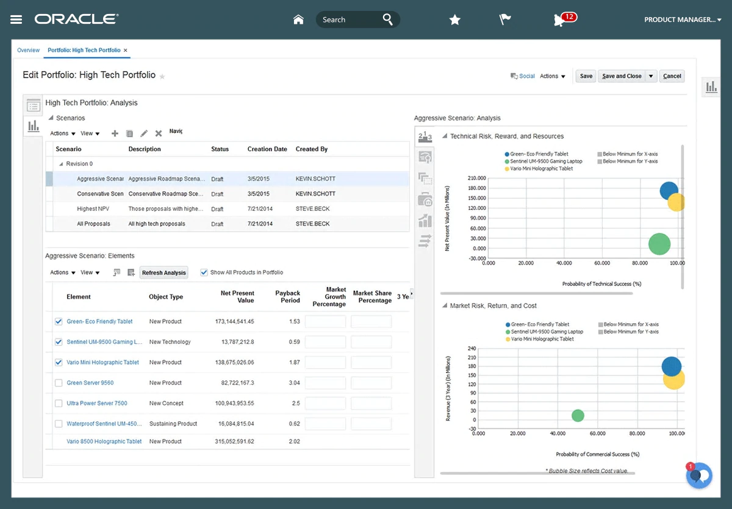
Task: Open the Favorites star icon
Action: [x=454, y=20]
